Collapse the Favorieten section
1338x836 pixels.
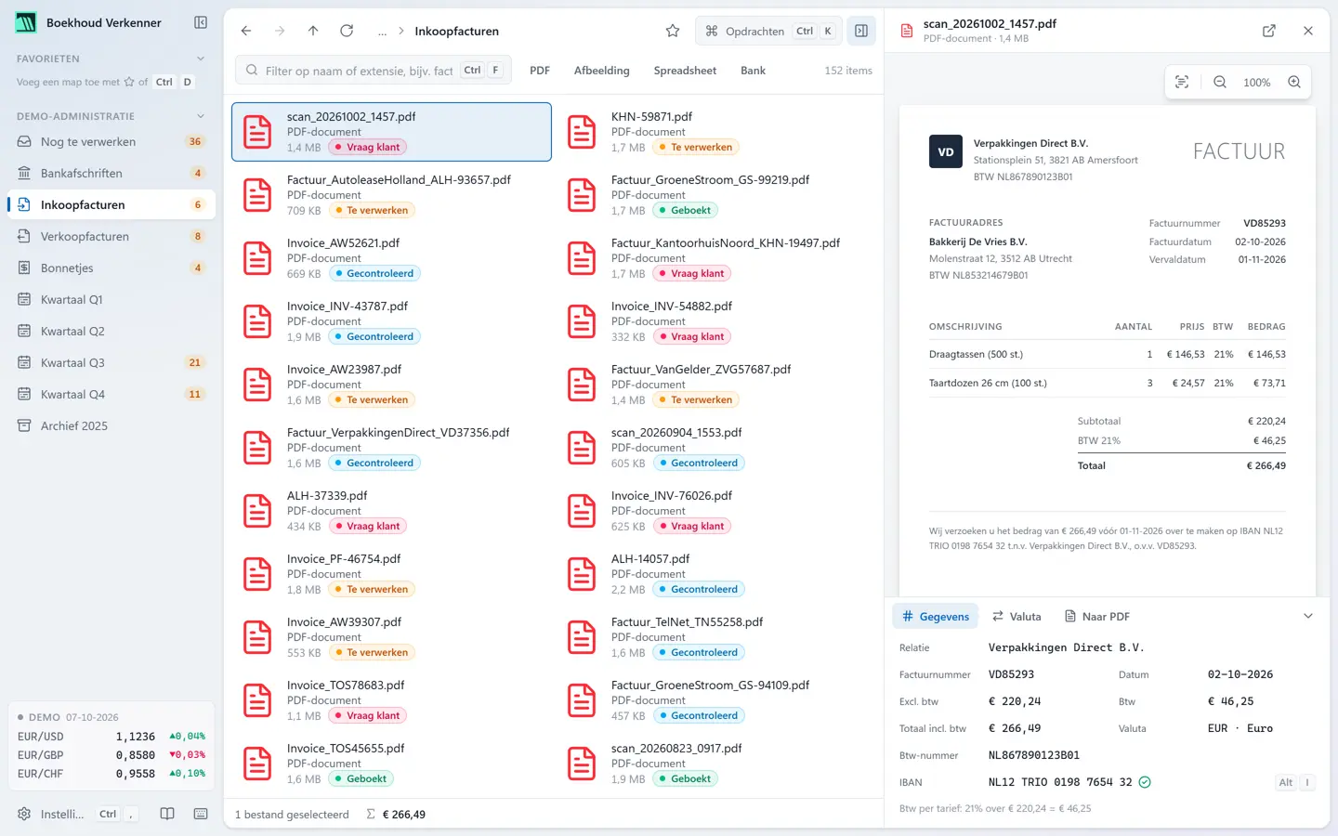click(x=201, y=59)
